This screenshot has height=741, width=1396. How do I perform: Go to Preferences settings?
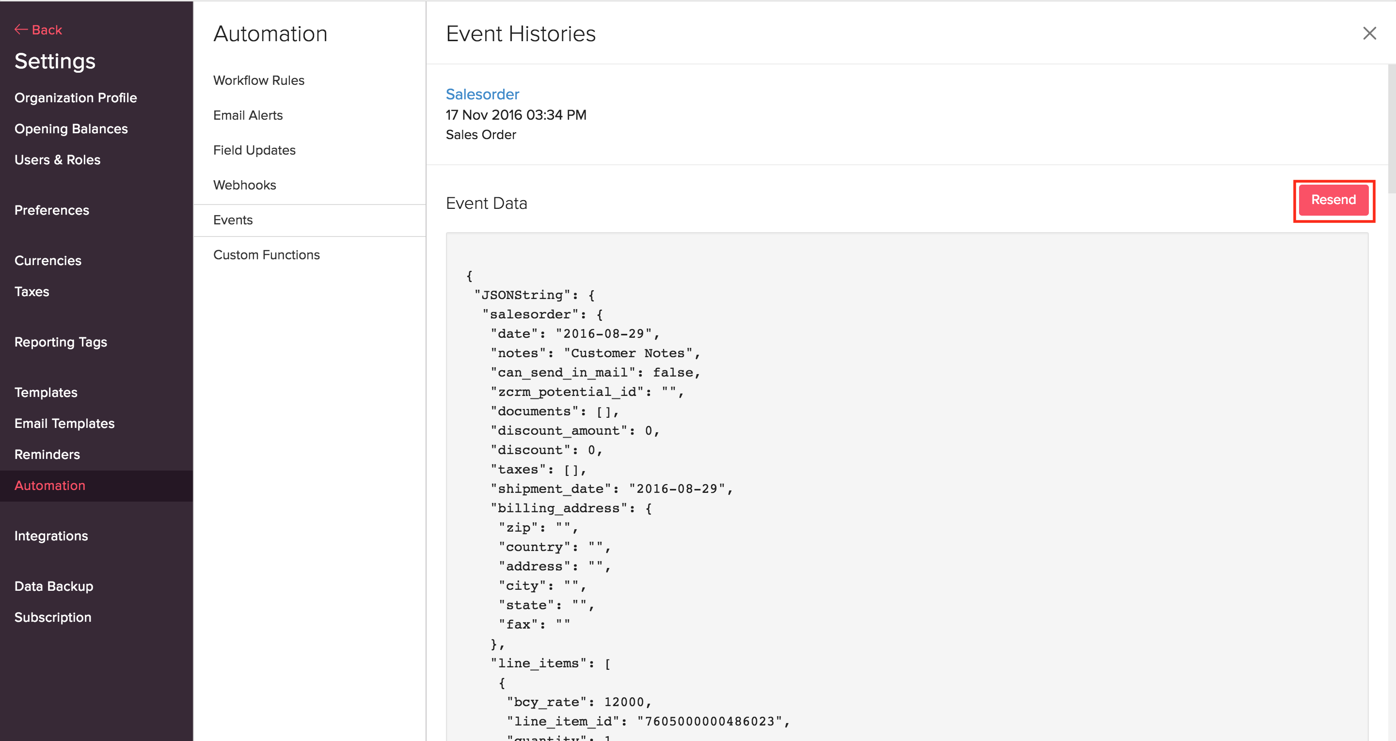(x=51, y=210)
